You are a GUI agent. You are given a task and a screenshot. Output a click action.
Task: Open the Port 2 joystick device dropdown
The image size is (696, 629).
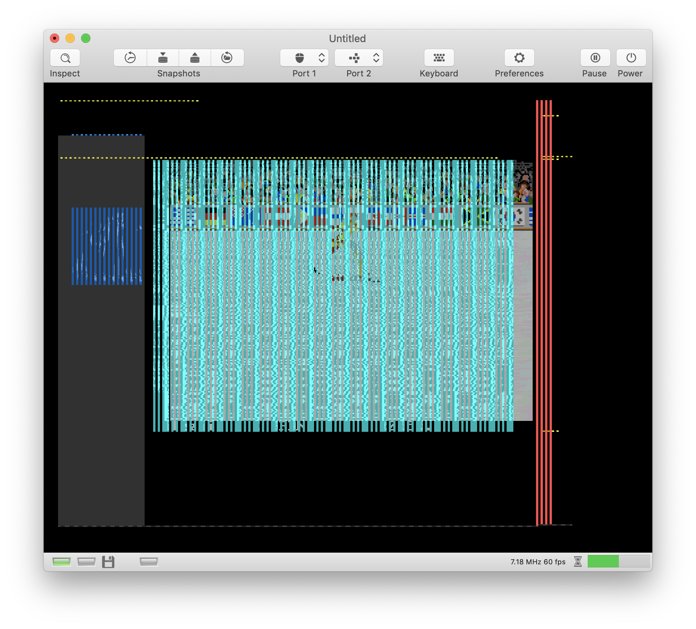click(x=359, y=58)
